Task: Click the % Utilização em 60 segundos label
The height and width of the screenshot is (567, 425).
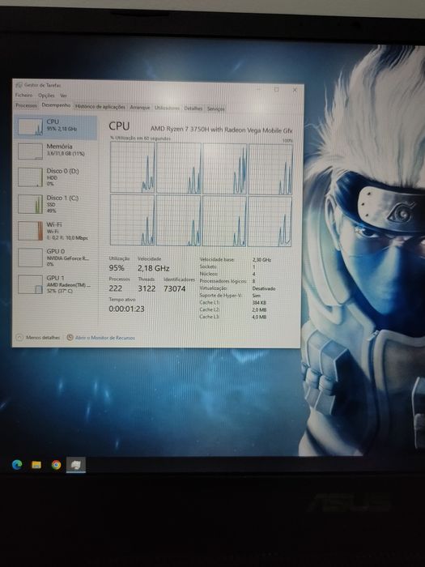Action: (x=140, y=139)
